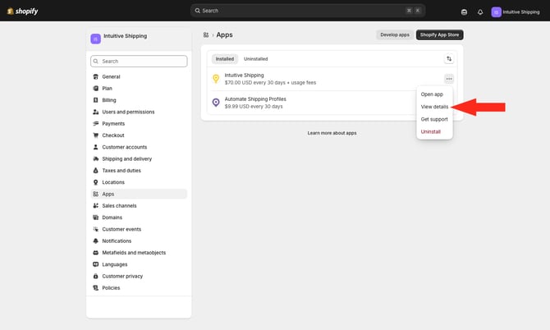Image resolution: width=550 pixels, height=330 pixels.
Task: Open Metafields and metaobjects settings
Action: pyautogui.click(x=139, y=253)
